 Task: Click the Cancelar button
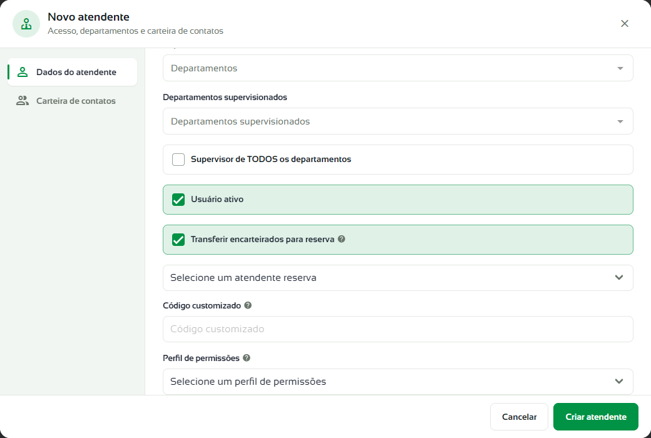pyautogui.click(x=519, y=417)
